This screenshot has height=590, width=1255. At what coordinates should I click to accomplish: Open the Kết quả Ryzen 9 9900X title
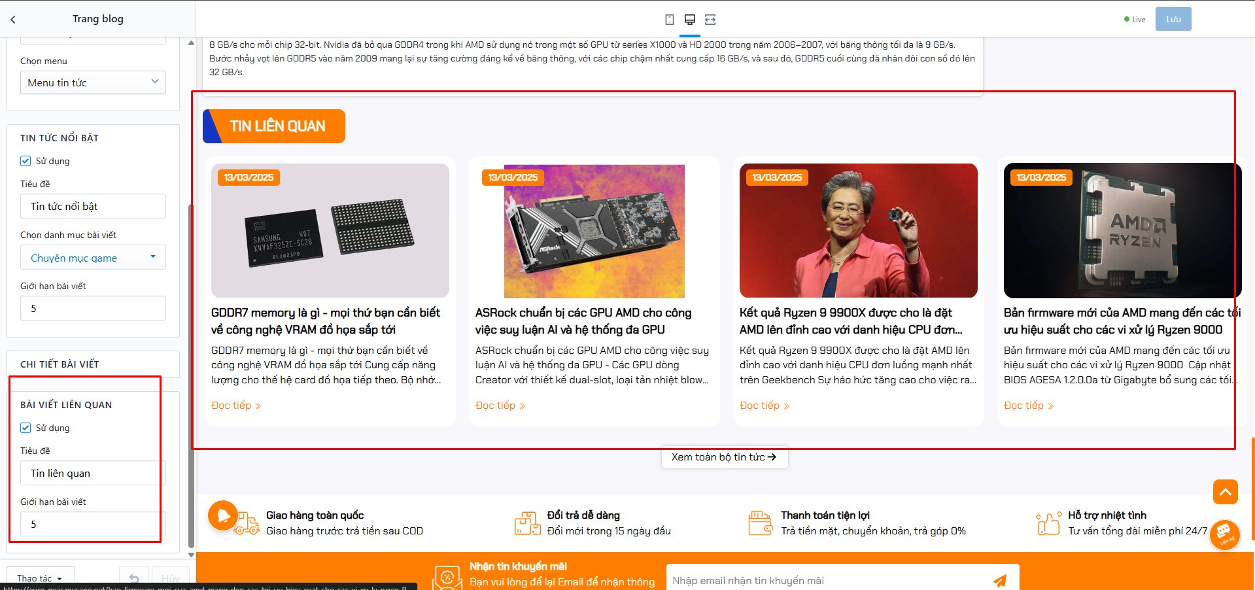pyautogui.click(x=851, y=321)
